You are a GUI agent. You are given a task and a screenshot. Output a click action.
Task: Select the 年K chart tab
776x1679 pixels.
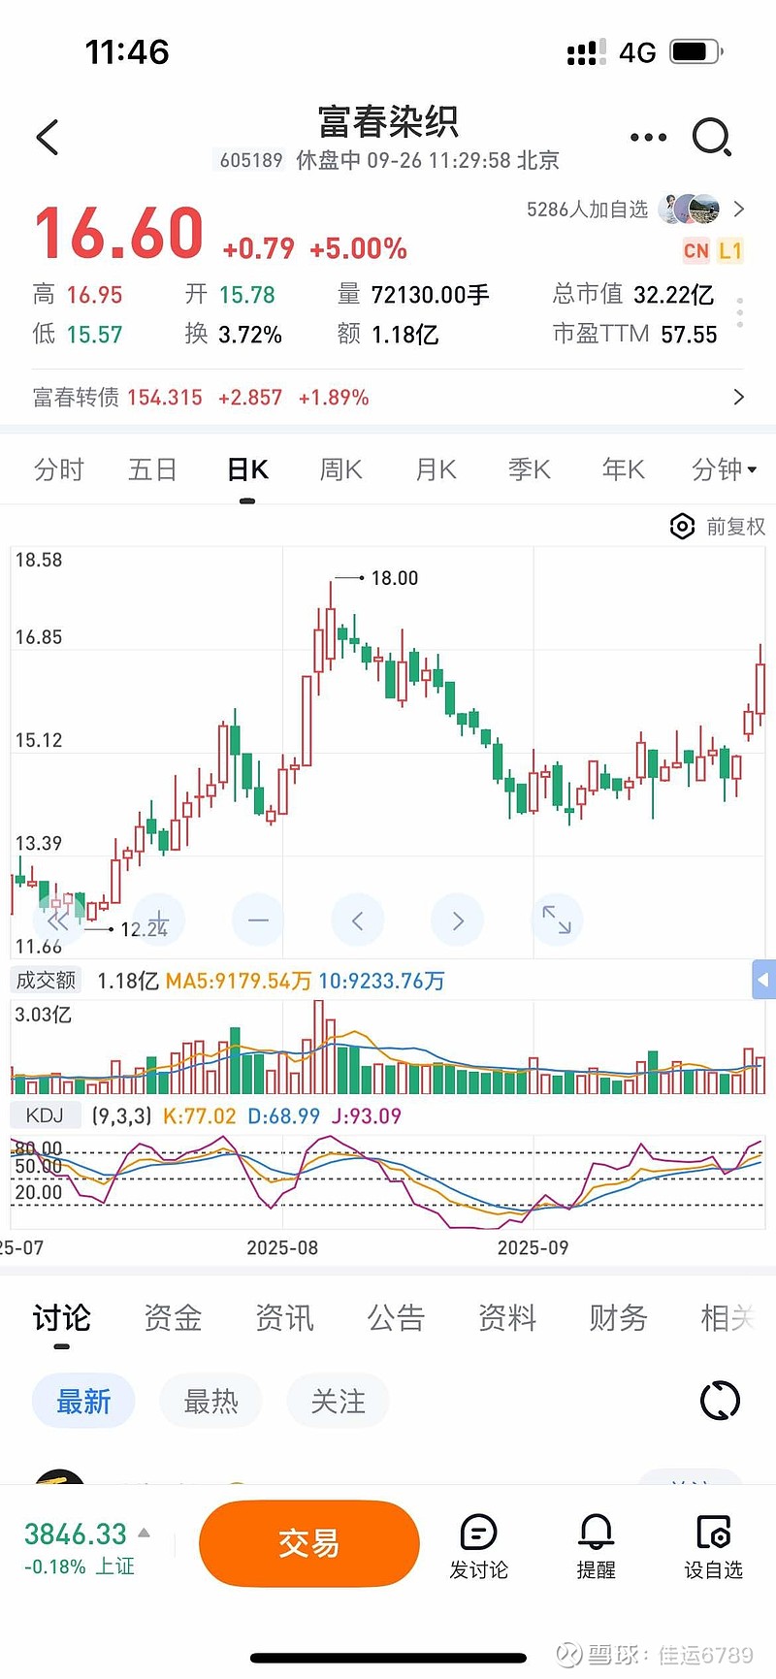pyautogui.click(x=624, y=469)
